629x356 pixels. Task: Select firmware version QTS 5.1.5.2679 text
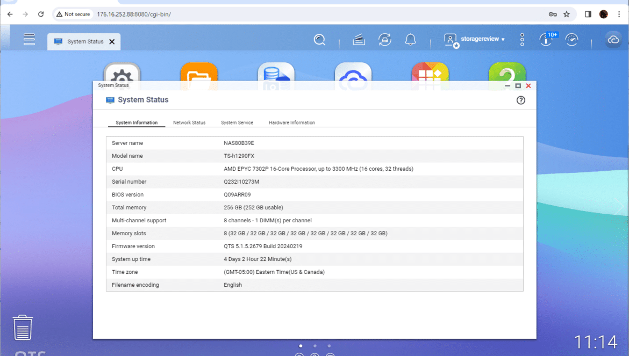pyautogui.click(x=263, y=246)
